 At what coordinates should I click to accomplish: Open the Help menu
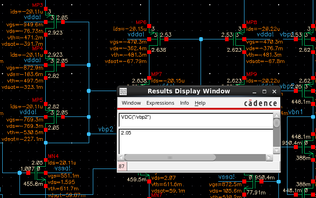tap(200, 103)
